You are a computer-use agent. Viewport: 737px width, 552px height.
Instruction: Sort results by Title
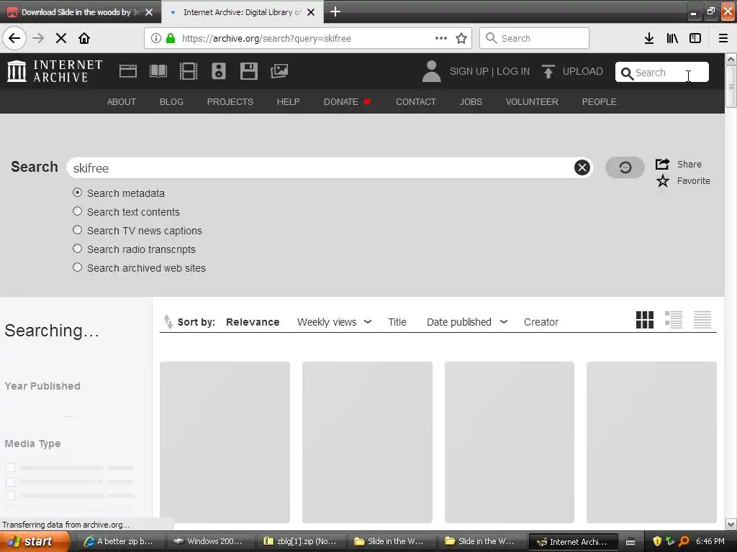coord(397,322)
